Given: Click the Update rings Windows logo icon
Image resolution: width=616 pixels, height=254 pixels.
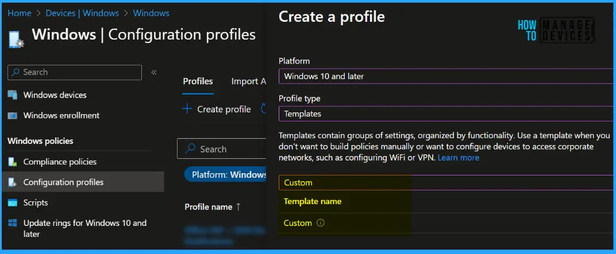Looking at the screenshot, I should (x=13, y=223).
